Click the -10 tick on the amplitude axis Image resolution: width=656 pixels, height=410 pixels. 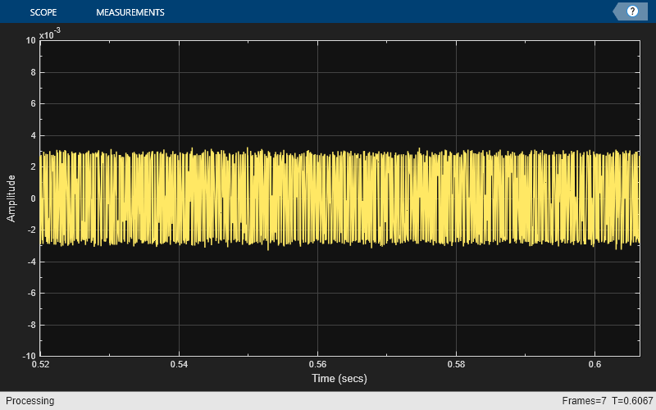29,356
